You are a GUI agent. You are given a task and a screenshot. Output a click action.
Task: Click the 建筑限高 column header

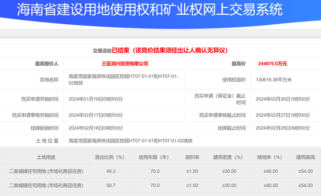click(x=306, y=157)
